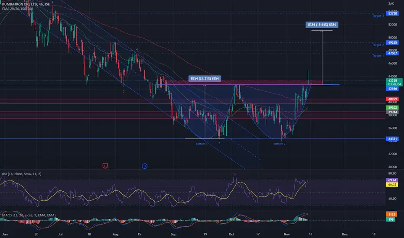Image resolution: width=404 pixels, height=238 pixels.
Task: Click the red 40499 price label
Action: tap(392, 99)
